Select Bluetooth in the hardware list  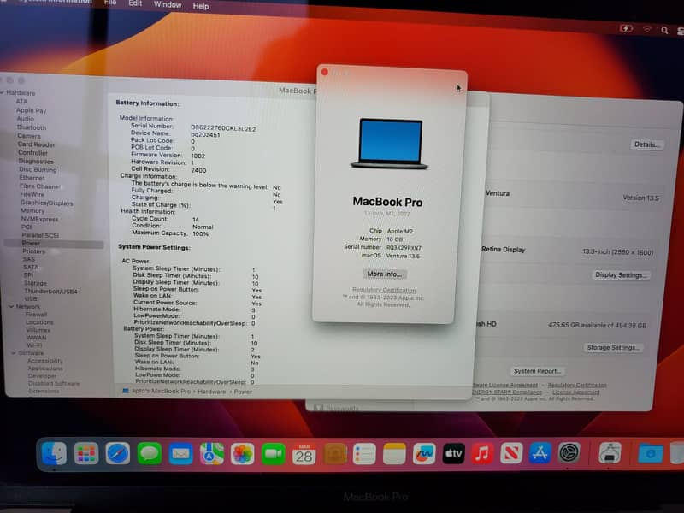pos(32,127)
